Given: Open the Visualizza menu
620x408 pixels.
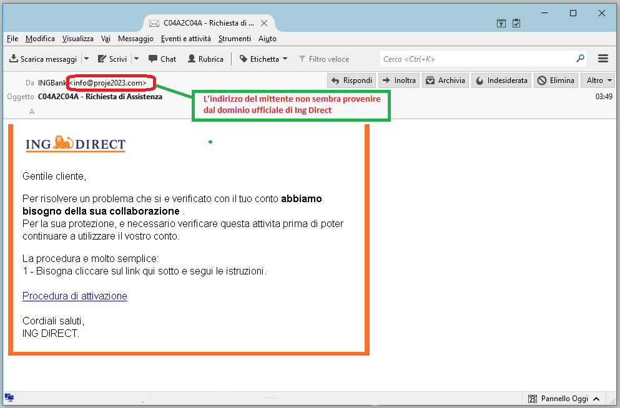Looking at the screenshot, I should (x=78, y=38).
